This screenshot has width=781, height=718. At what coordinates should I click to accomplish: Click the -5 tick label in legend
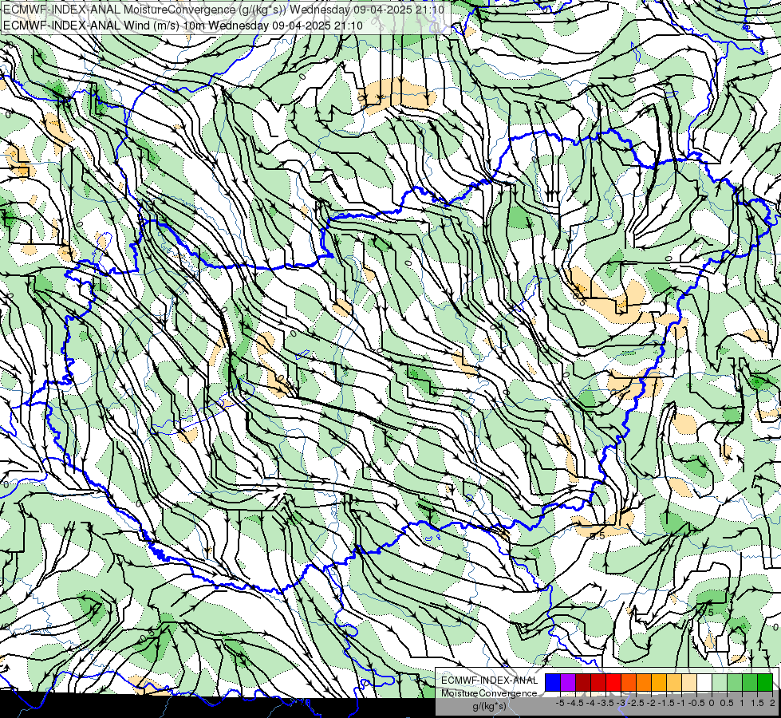coord(560,703)
